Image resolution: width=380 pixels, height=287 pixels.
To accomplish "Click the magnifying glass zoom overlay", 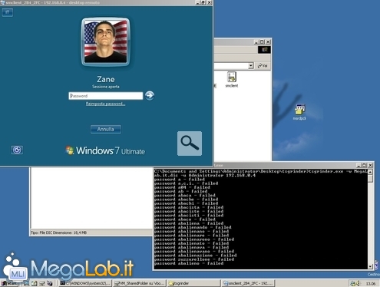I will click(x=190, y=143).
